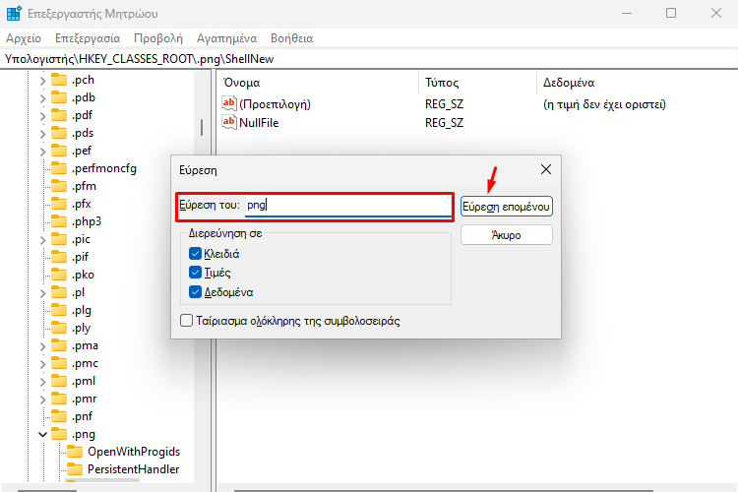
Task: Click the Εύρεση του text field
Action: 348,206
